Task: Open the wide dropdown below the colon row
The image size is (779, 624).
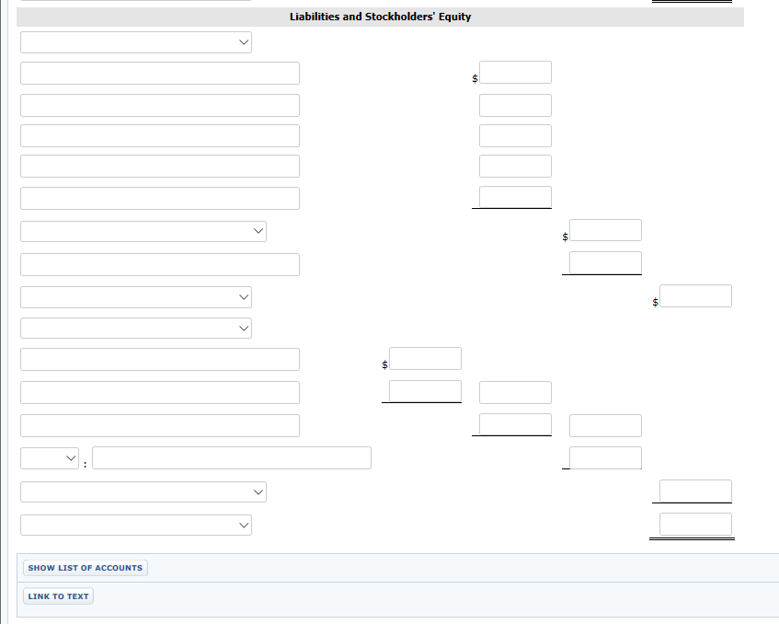Action: pos(143,491)
